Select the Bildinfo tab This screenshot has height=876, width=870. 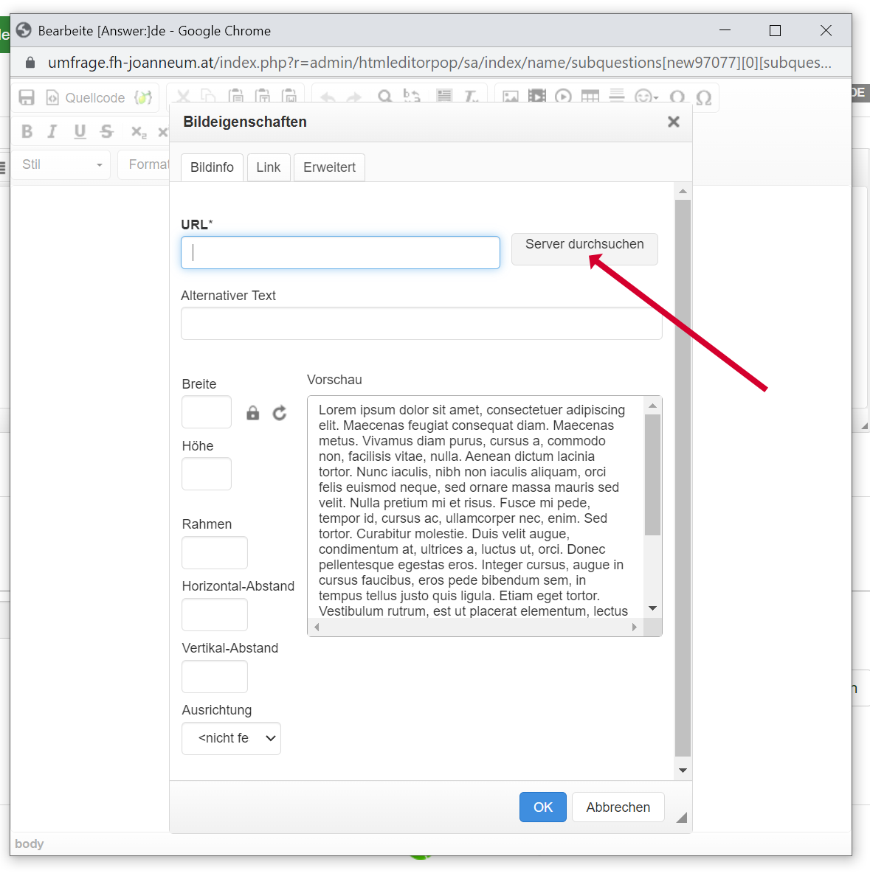pyautogui.click(x=212, y=167)
